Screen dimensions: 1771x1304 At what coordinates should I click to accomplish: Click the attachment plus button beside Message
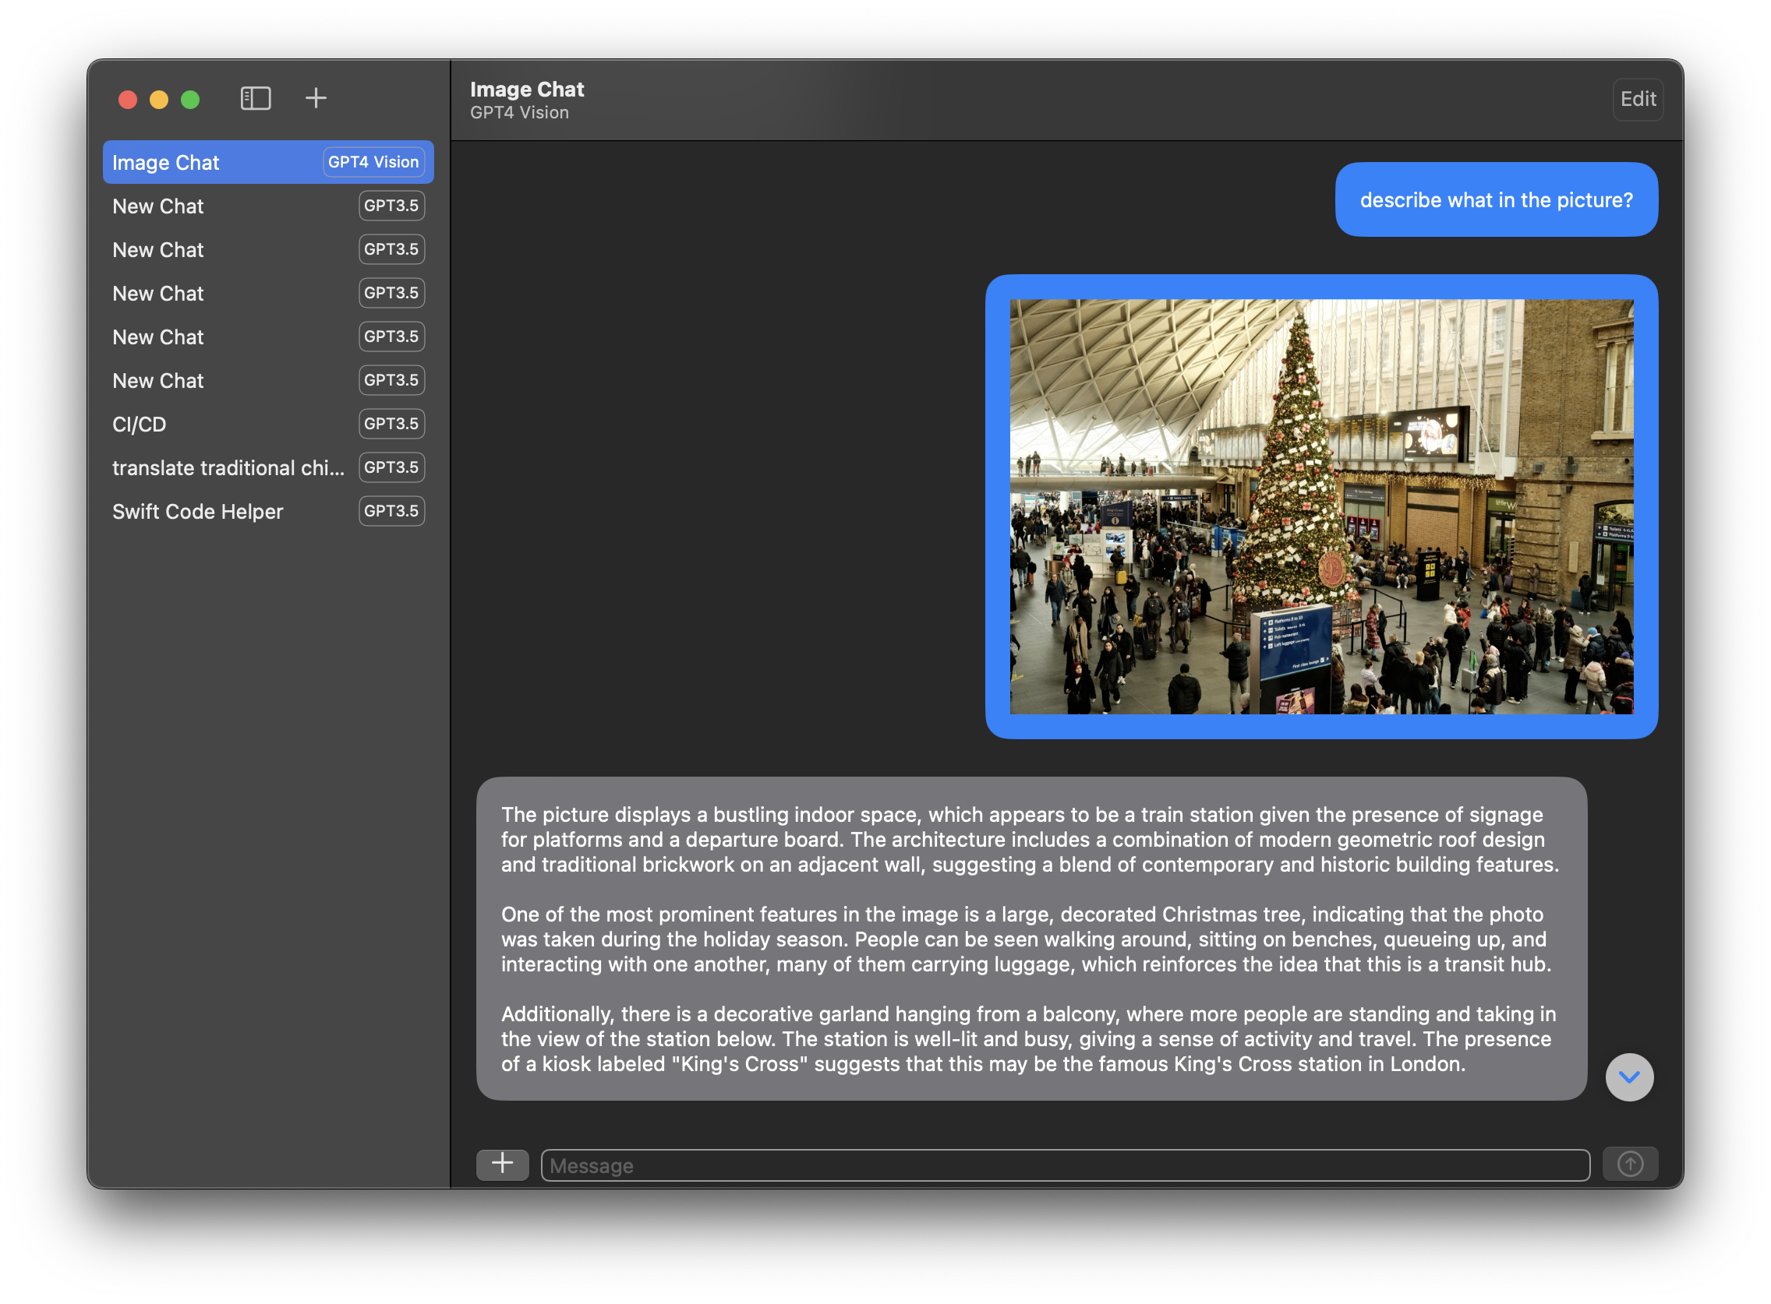(503, 1165)
